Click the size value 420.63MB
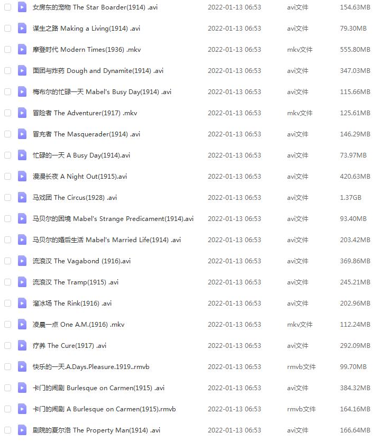The width and height of the screenshot is (386, 442). coord(355,177)
